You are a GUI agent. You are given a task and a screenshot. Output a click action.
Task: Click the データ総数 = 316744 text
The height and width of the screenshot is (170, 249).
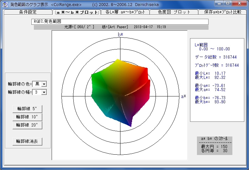coord(216,57)
